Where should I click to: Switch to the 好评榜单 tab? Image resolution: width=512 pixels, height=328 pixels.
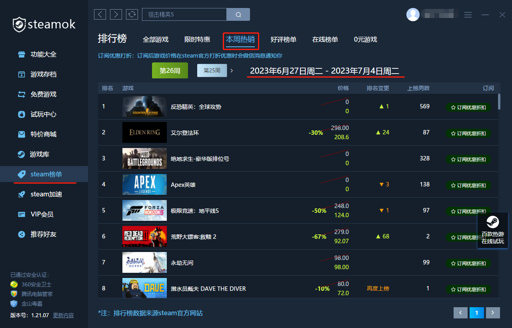point(284,40)
